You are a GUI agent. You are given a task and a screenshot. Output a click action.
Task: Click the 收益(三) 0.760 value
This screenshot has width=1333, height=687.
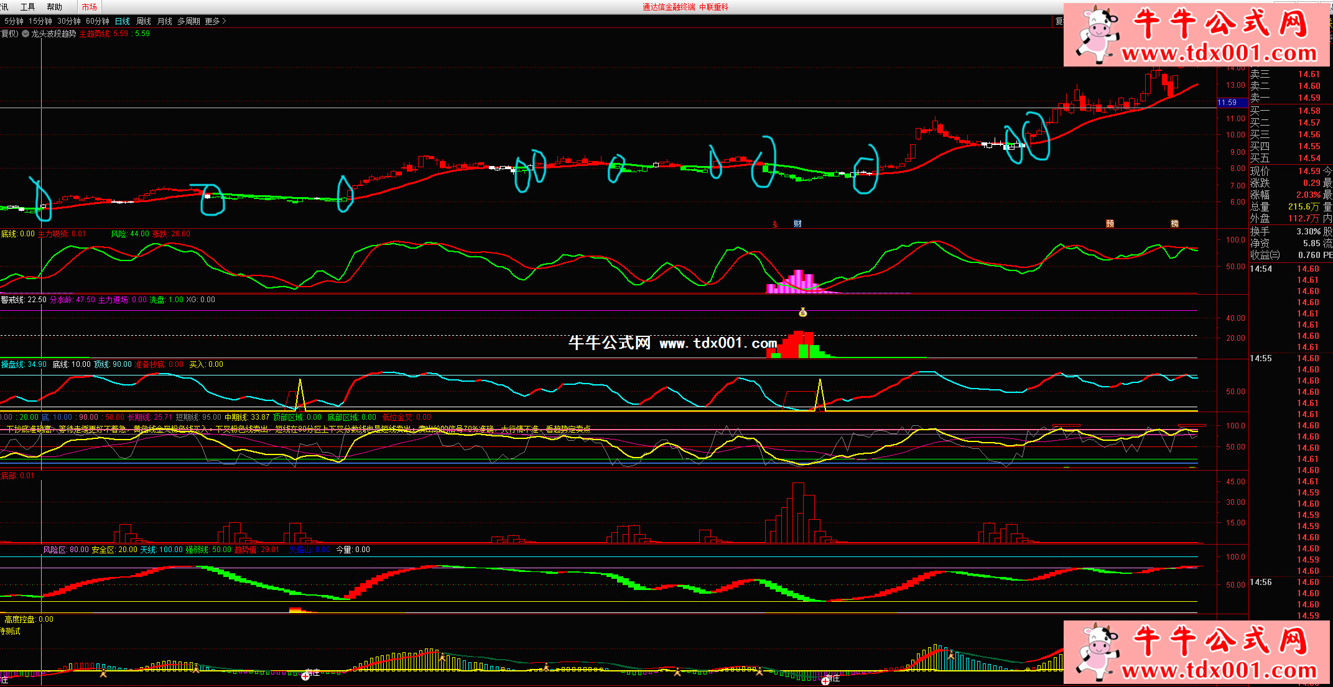click(1309, 255)
